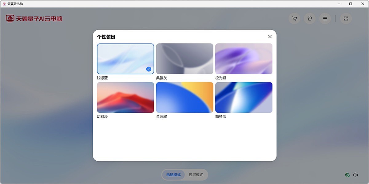The width and height of the screenshot is (369, 184).
Task: Select the 典雅灰 theme
Action: coord(184,59)
